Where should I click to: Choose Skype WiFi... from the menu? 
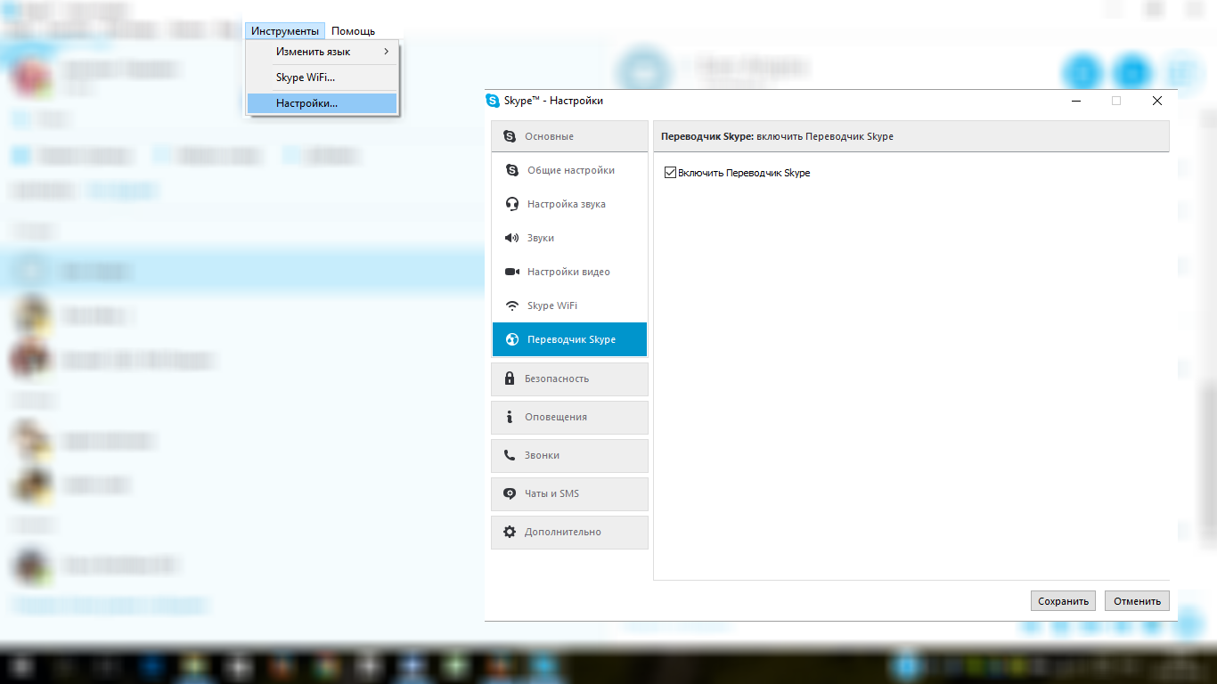tap(322, 77)
